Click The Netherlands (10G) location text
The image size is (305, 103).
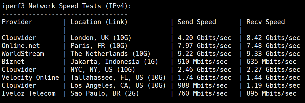[x=110, y=54]
